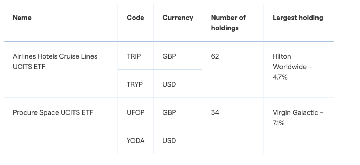360x165 pixels.
Task: Click the Name column header
Action: 22,18
